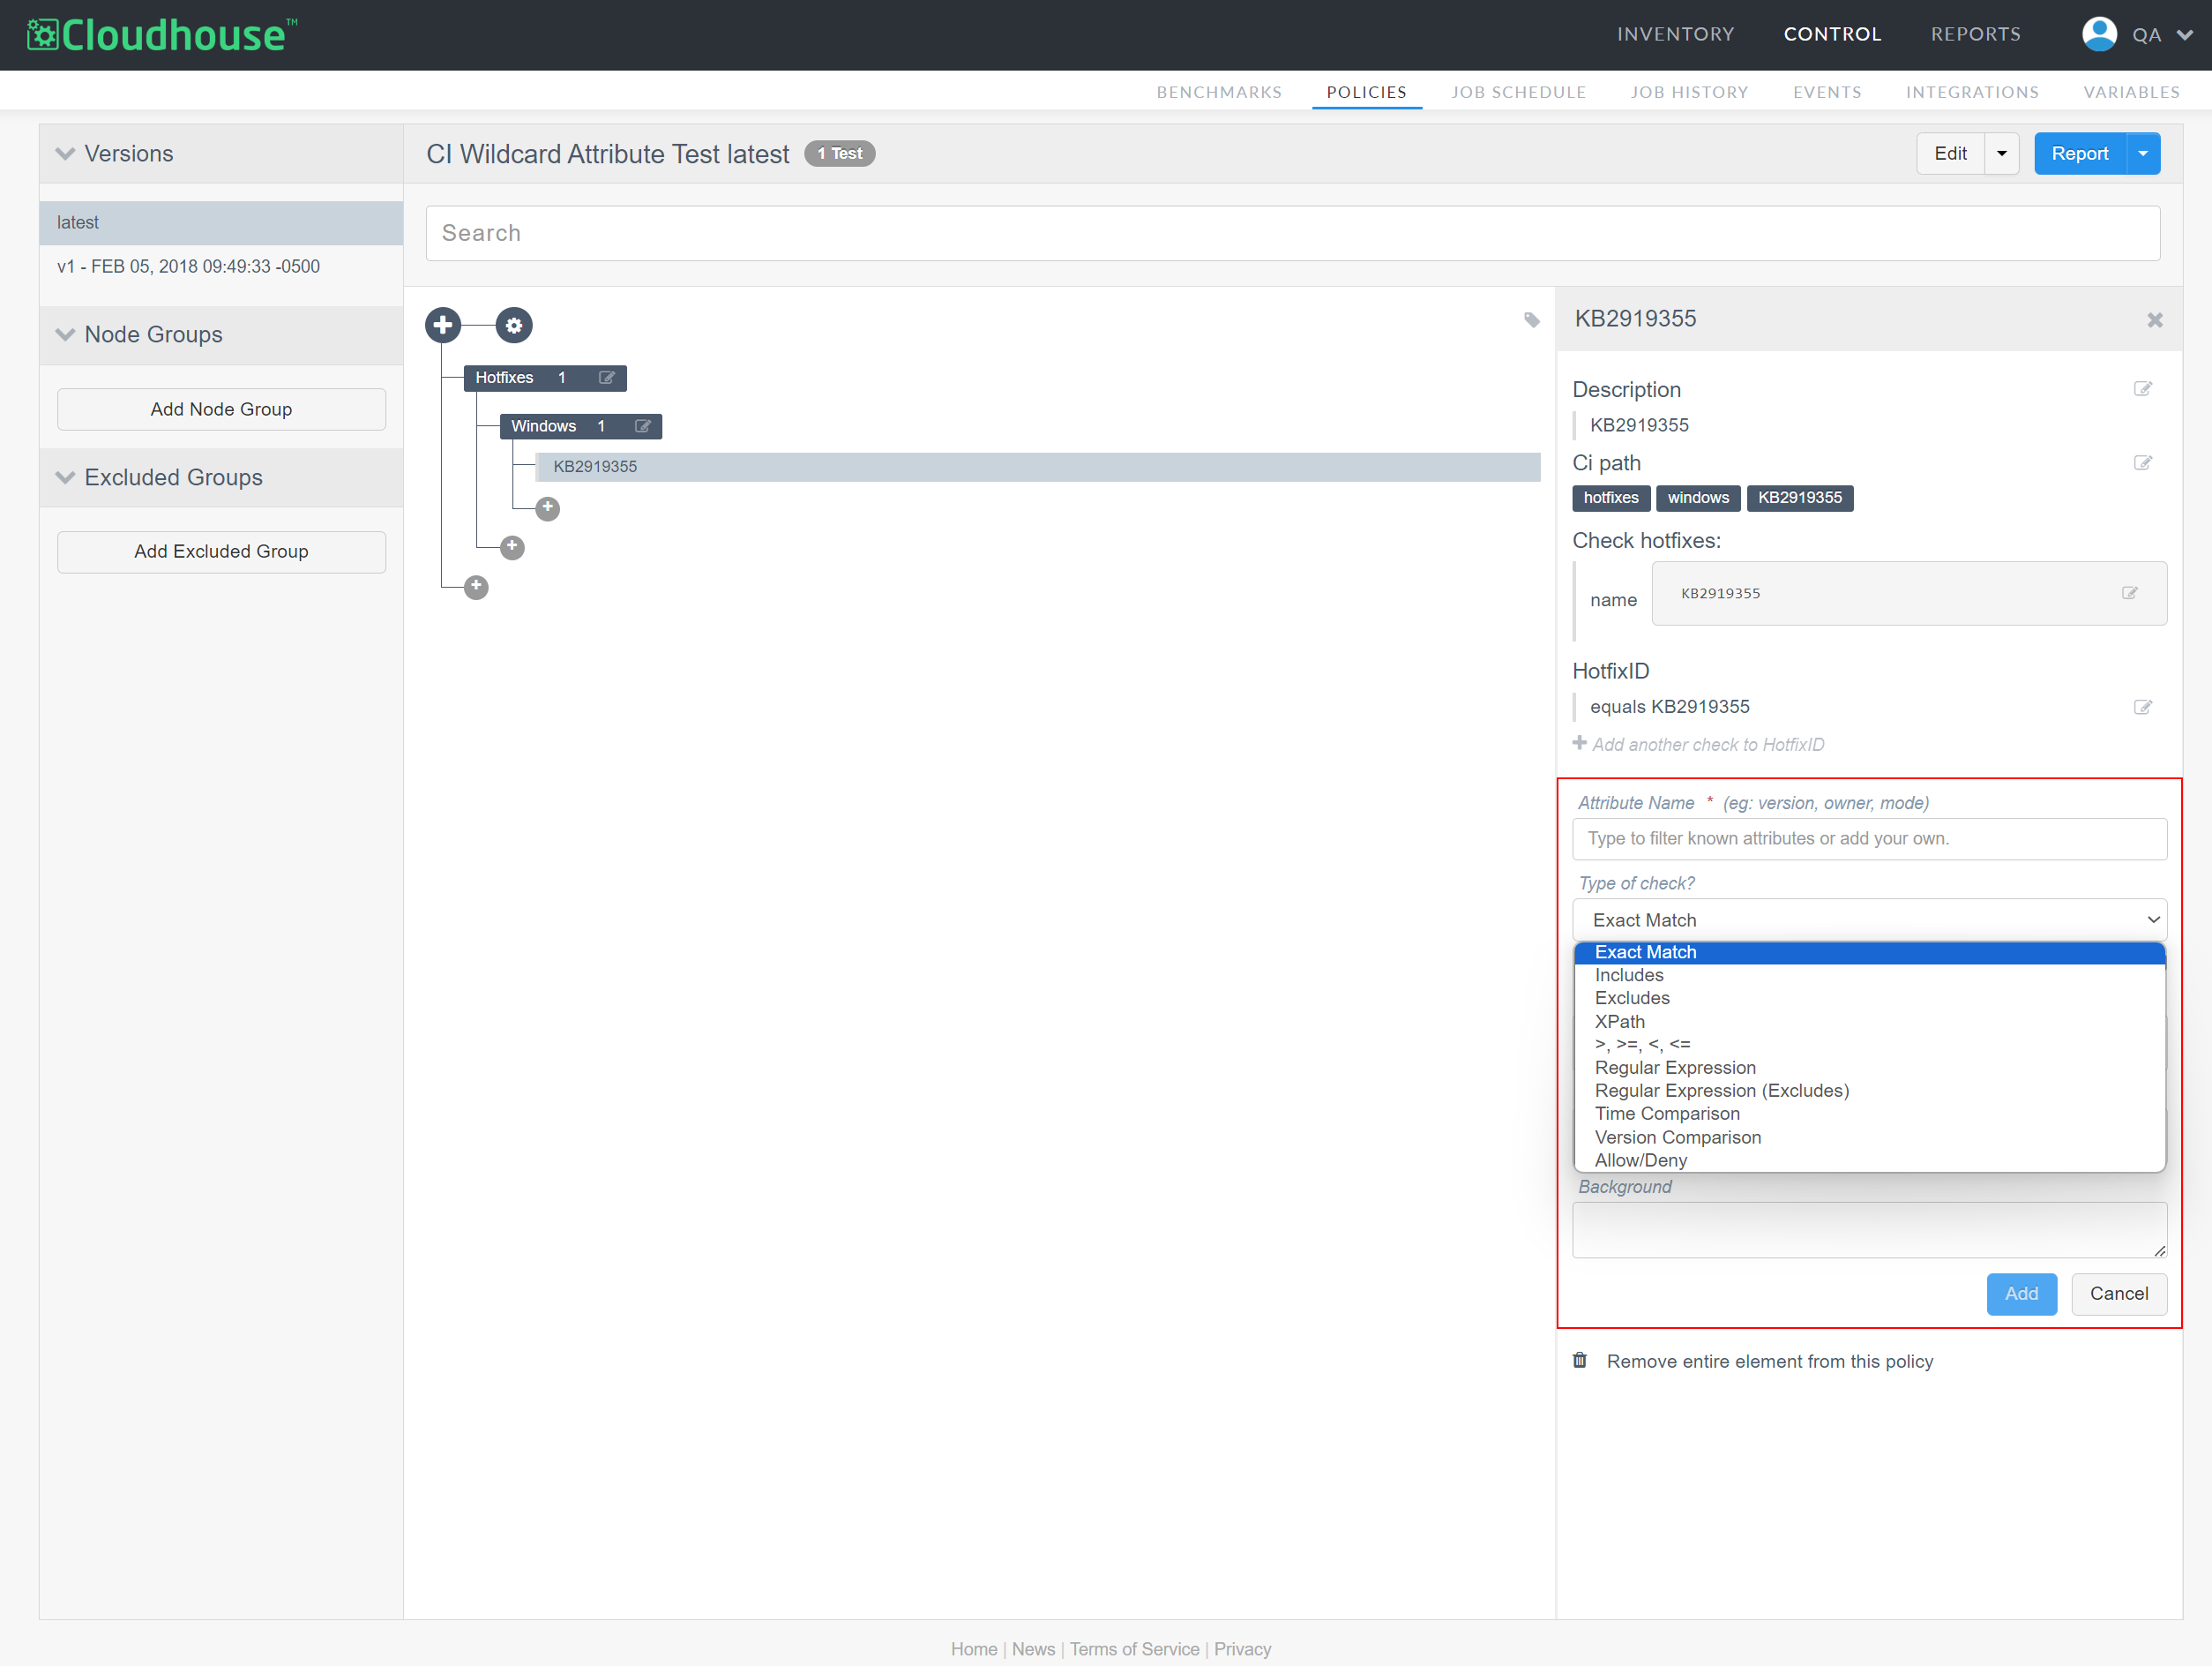Open the Job Schedule tab
Image resolution: width=2212 pixels, height=1666 pixels.
point(1518,92)
